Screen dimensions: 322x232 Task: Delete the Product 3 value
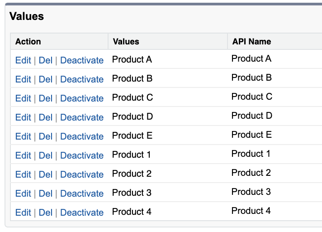click(x=46, y=193)
